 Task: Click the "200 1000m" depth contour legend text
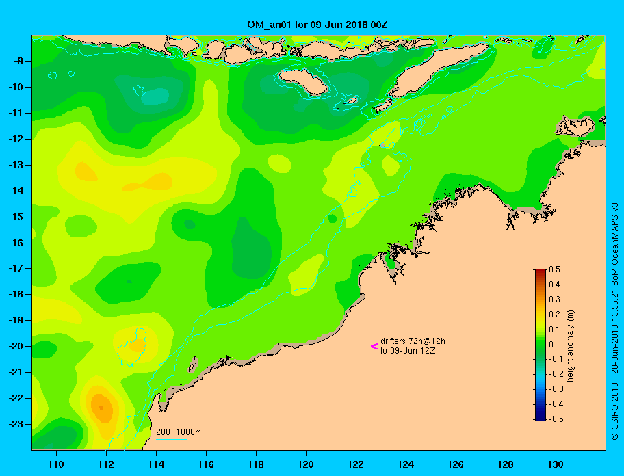179,432
